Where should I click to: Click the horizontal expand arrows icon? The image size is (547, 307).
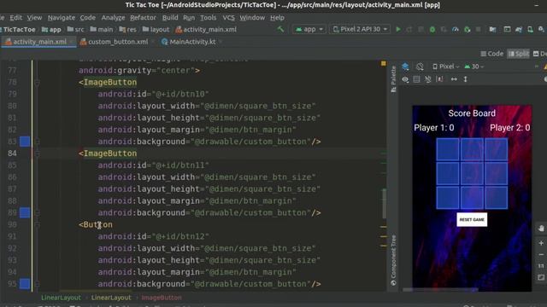click(x=454, y=79)
